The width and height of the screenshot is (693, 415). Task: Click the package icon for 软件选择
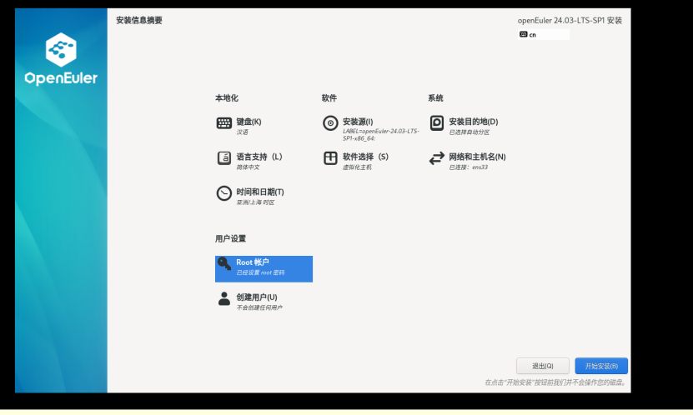coord(330,158)
